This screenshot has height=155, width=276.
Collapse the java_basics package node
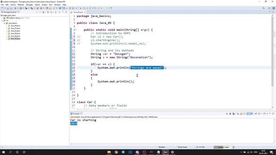click(x=4, y=23)
